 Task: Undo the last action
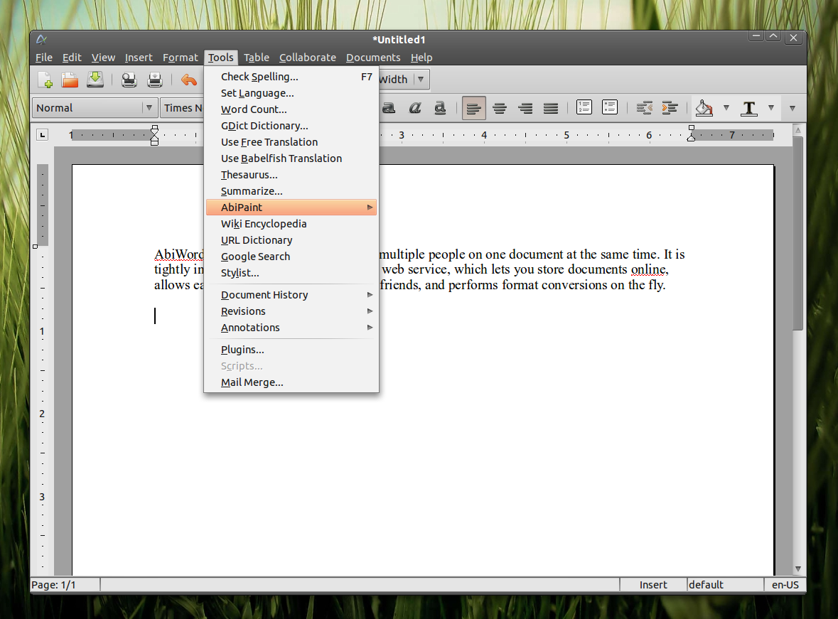189,80
